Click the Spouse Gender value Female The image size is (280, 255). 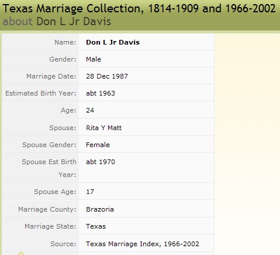click(98, 145)
